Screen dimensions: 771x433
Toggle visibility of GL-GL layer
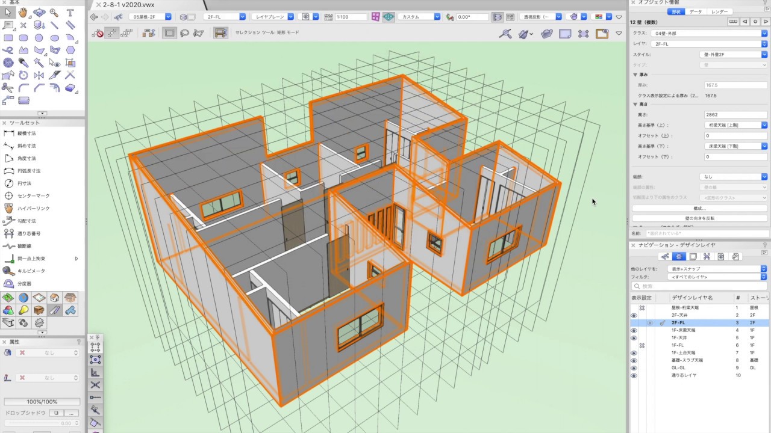pyautogui.click(x=634, y=368)
